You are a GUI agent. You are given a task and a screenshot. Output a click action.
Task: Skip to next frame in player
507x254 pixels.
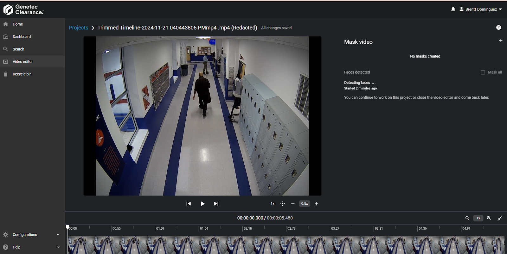pos(216,204)
